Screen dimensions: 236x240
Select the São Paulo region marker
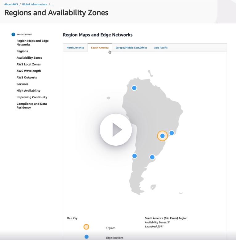coord(162,136)
